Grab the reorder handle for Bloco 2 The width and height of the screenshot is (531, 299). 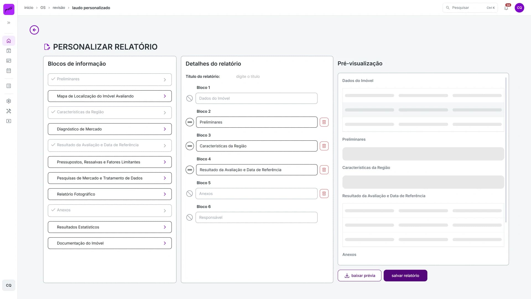point(190,122)
